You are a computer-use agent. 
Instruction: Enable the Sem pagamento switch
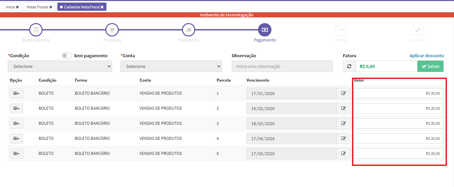(x=67, y=56)
